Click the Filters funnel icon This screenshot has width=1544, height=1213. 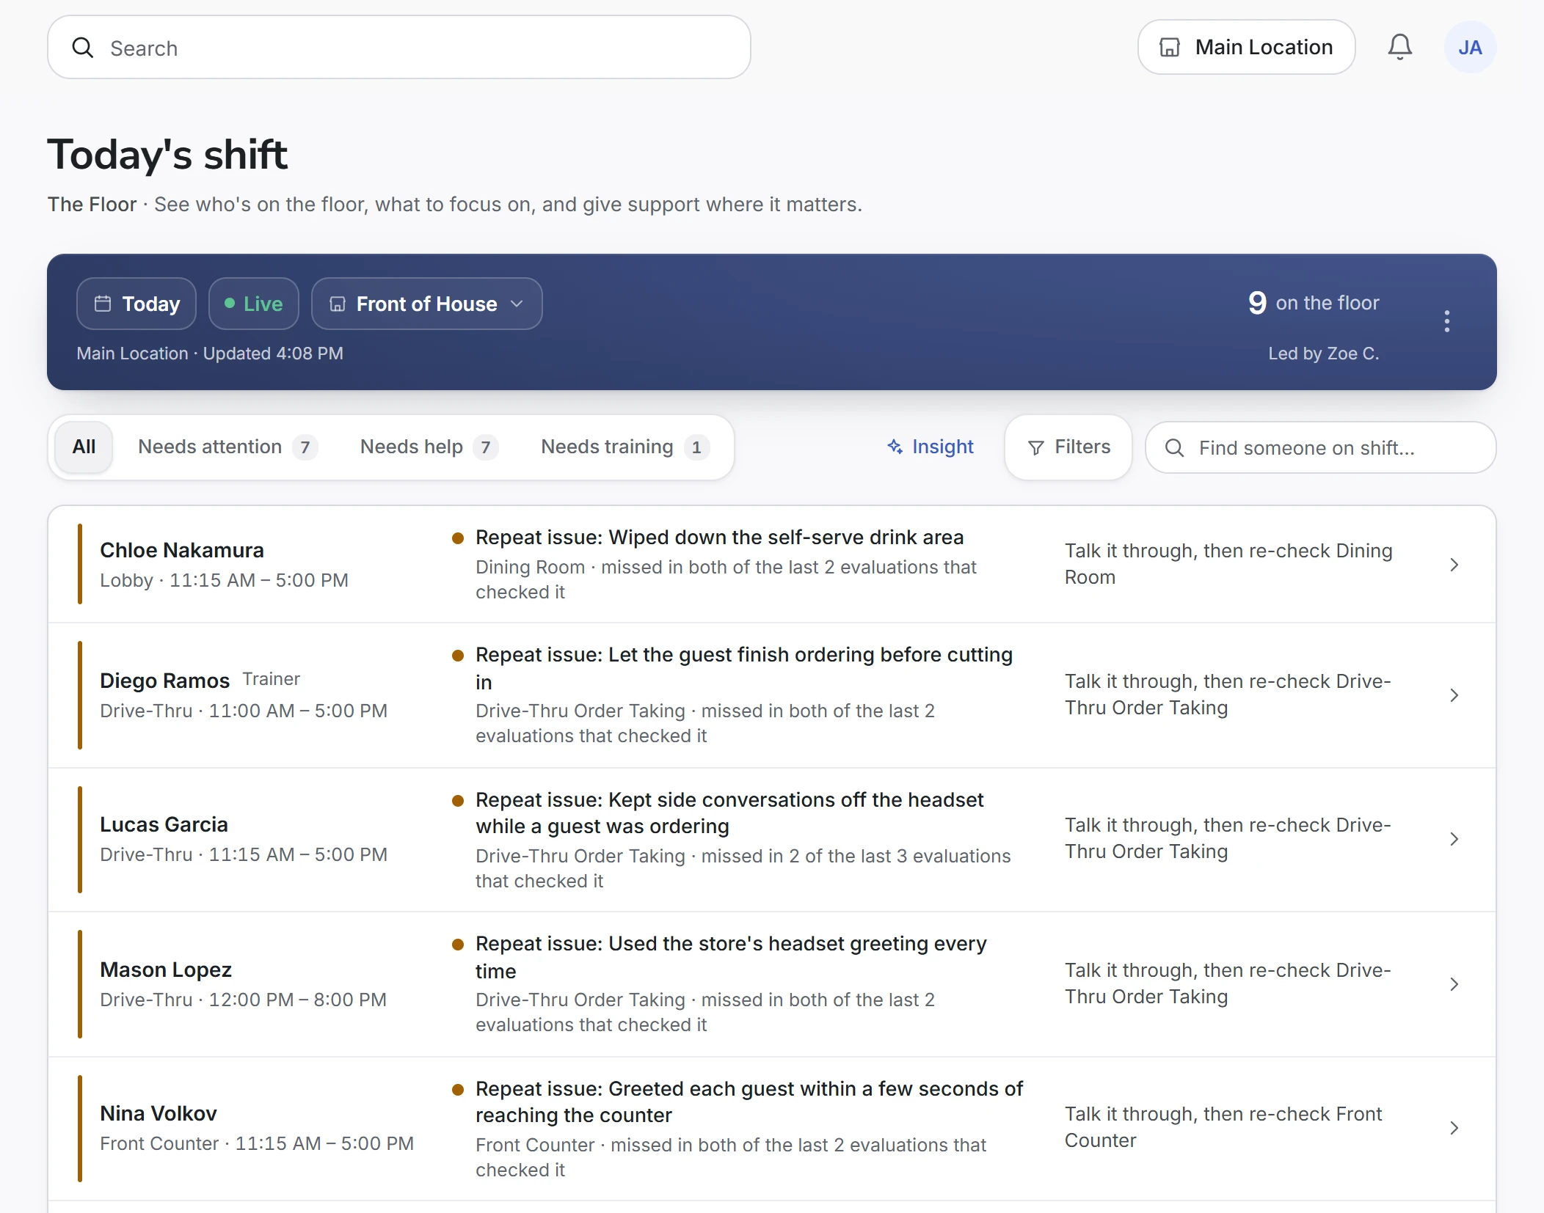click(1035, 447)
